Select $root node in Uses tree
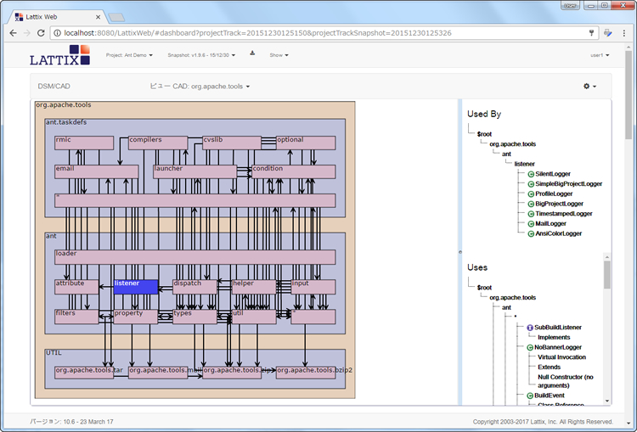 coord(484,288)
